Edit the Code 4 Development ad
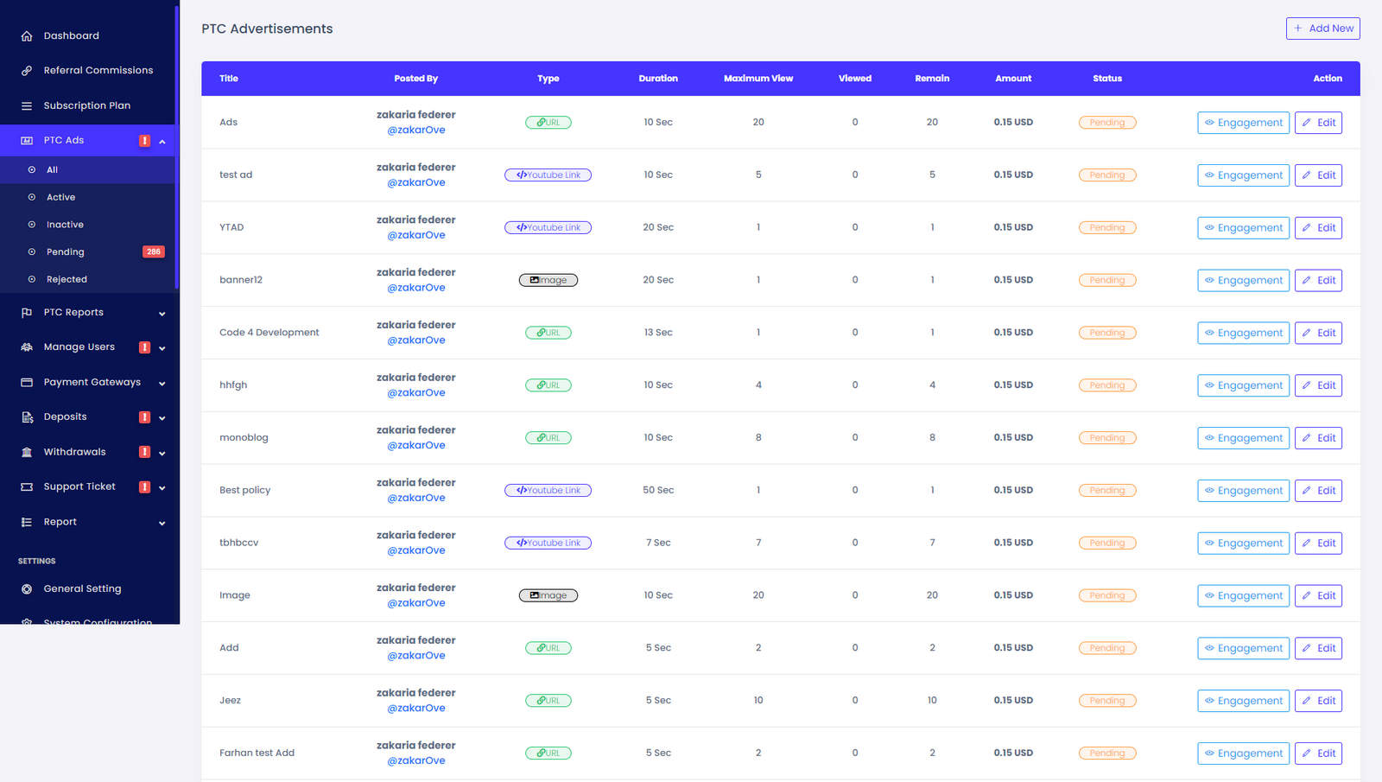Viewport: 1382px width, 782px height. (1318, 333)
